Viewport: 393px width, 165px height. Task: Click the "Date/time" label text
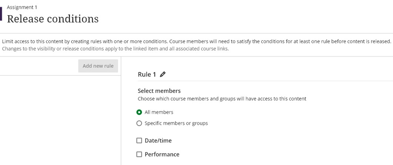[158, 141]
